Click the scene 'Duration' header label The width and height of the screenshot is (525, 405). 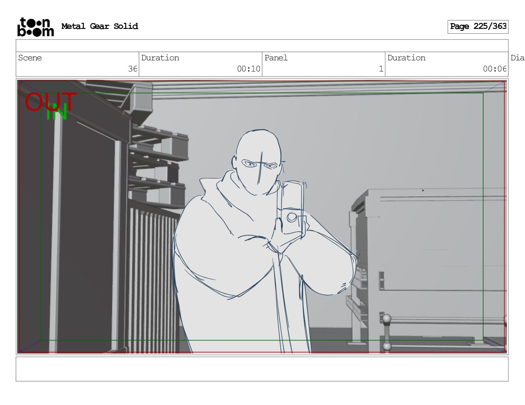tap(160, 58)
